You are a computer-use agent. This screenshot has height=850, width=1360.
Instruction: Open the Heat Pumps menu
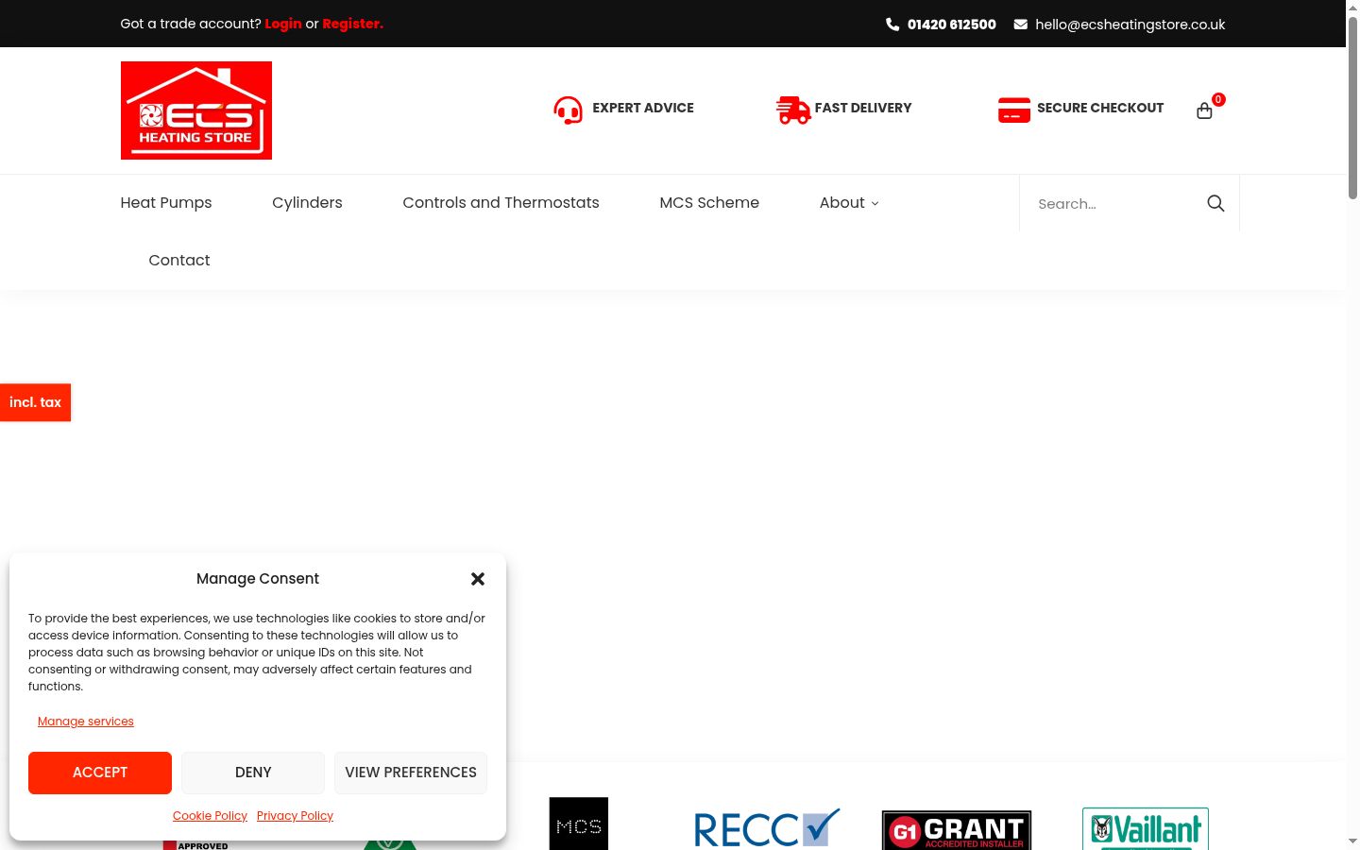(166, 203)
